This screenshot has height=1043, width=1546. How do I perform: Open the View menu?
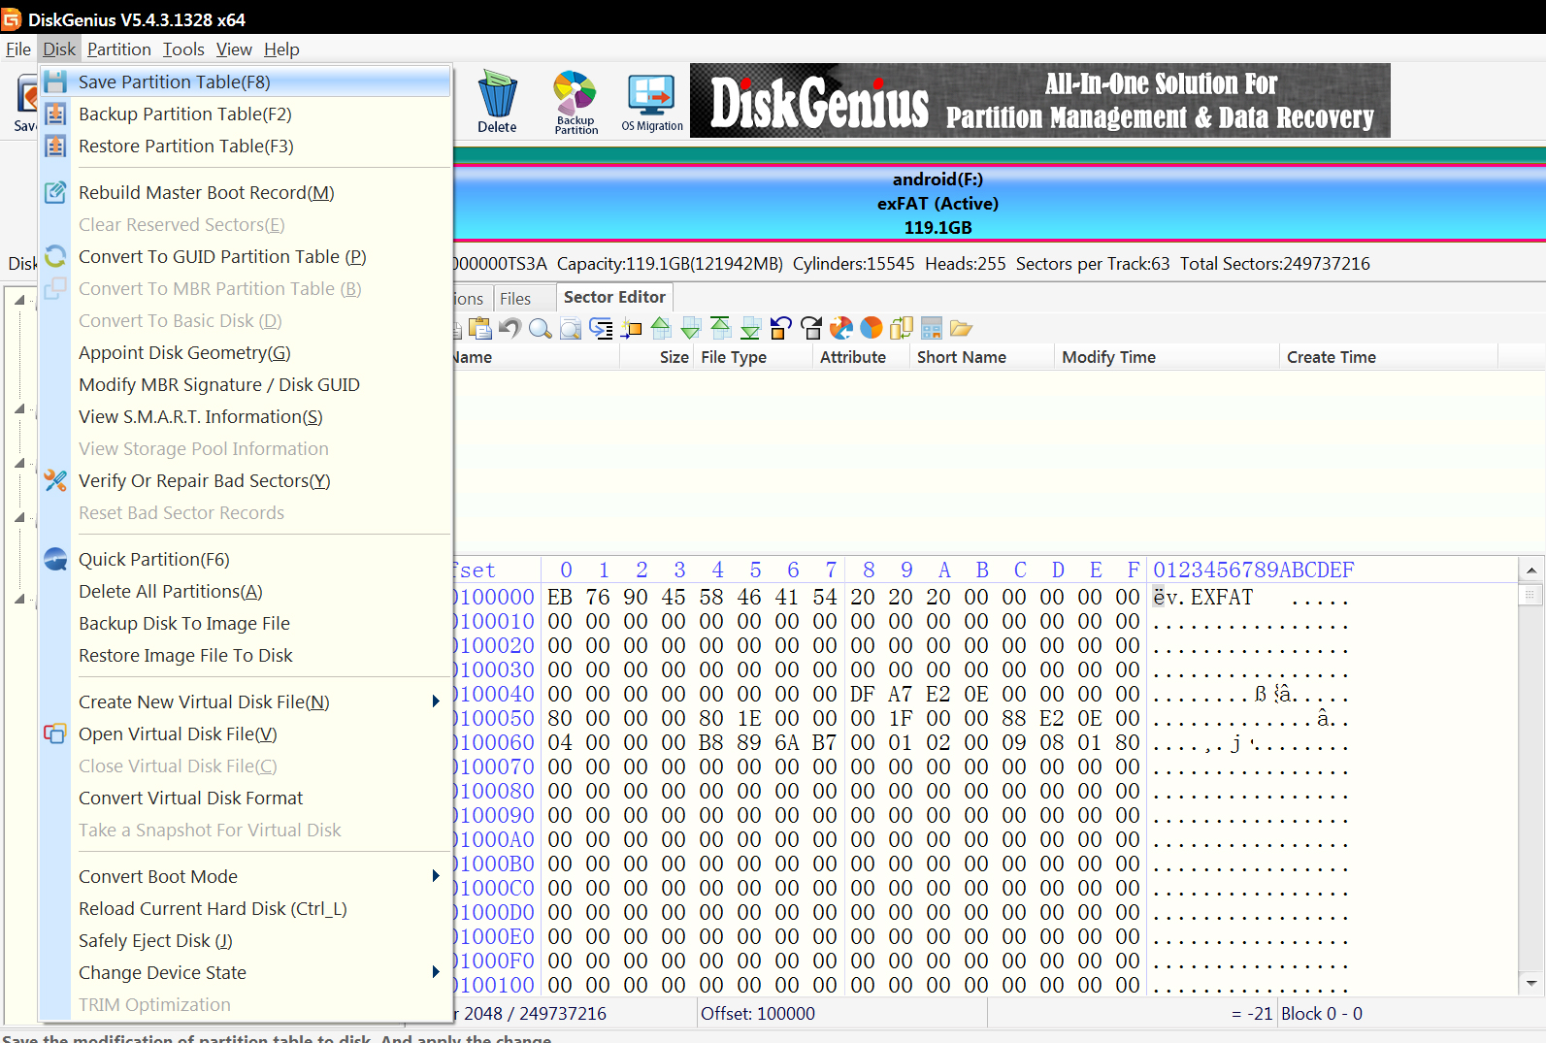point(234,49)
